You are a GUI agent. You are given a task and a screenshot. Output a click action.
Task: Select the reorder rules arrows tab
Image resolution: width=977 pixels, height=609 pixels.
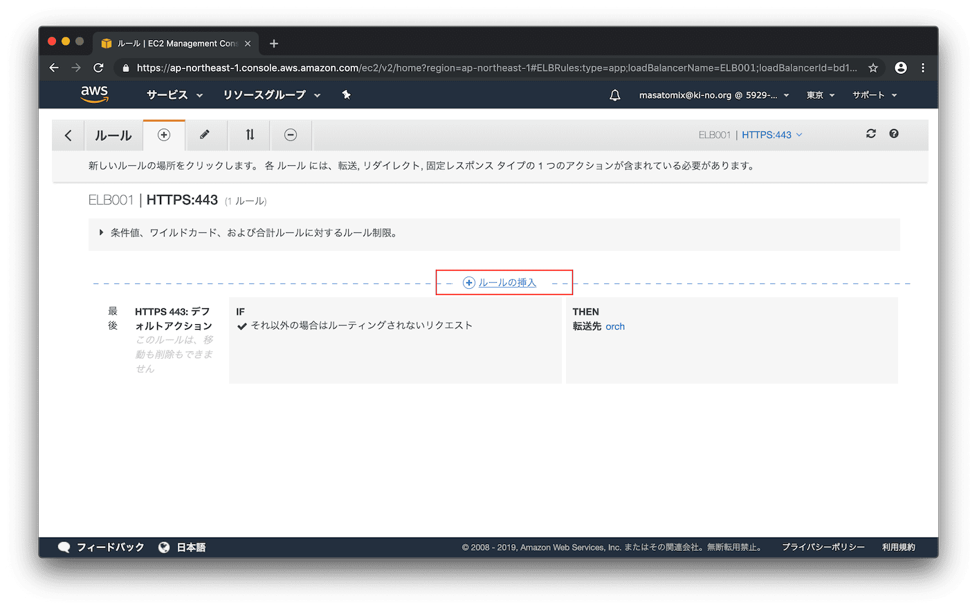coord(250,135)
